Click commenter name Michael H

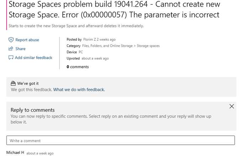tap(15, 152)
